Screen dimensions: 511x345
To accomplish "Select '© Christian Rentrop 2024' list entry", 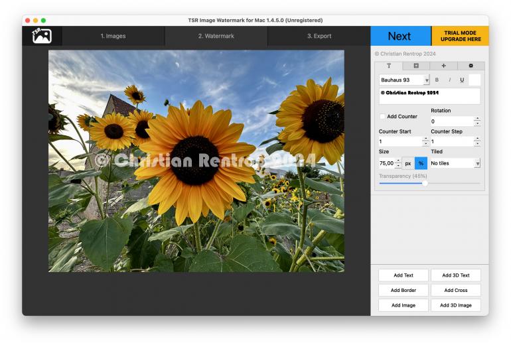I will click(405, 54).
